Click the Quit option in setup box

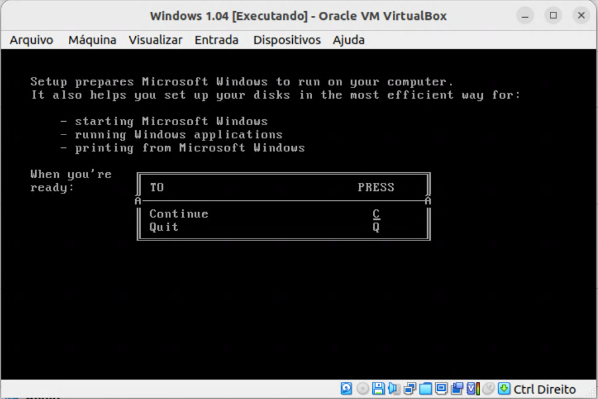[x=164, y=227]
